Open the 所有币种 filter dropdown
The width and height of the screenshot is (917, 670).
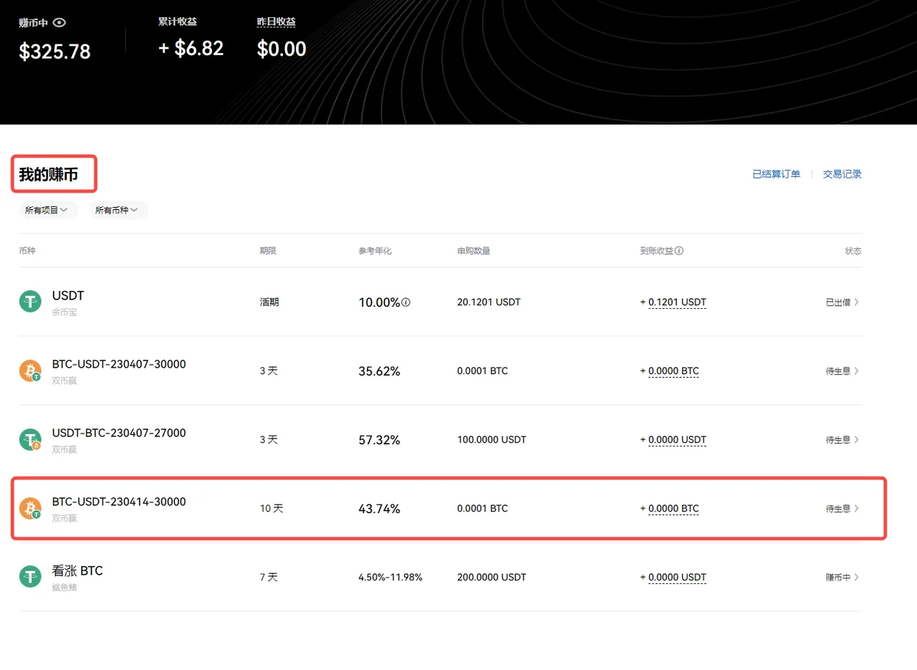coord(118,210)
